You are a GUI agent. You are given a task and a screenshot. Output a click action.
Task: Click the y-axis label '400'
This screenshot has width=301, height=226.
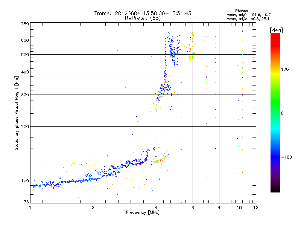click(x=25, y=72)
